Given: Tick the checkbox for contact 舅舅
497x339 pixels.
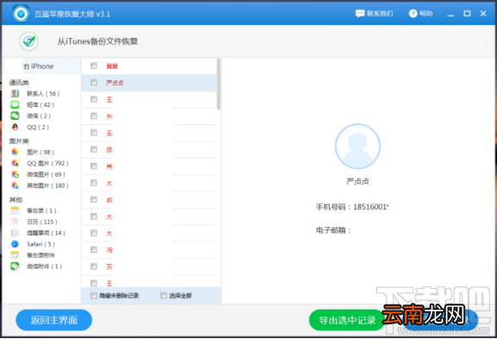Looking at the screenshot, I should point(94,66).
